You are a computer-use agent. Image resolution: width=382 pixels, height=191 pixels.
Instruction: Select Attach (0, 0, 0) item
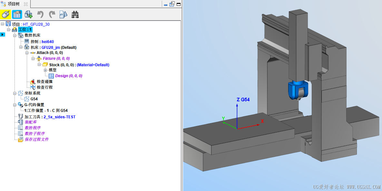point(50,53)
